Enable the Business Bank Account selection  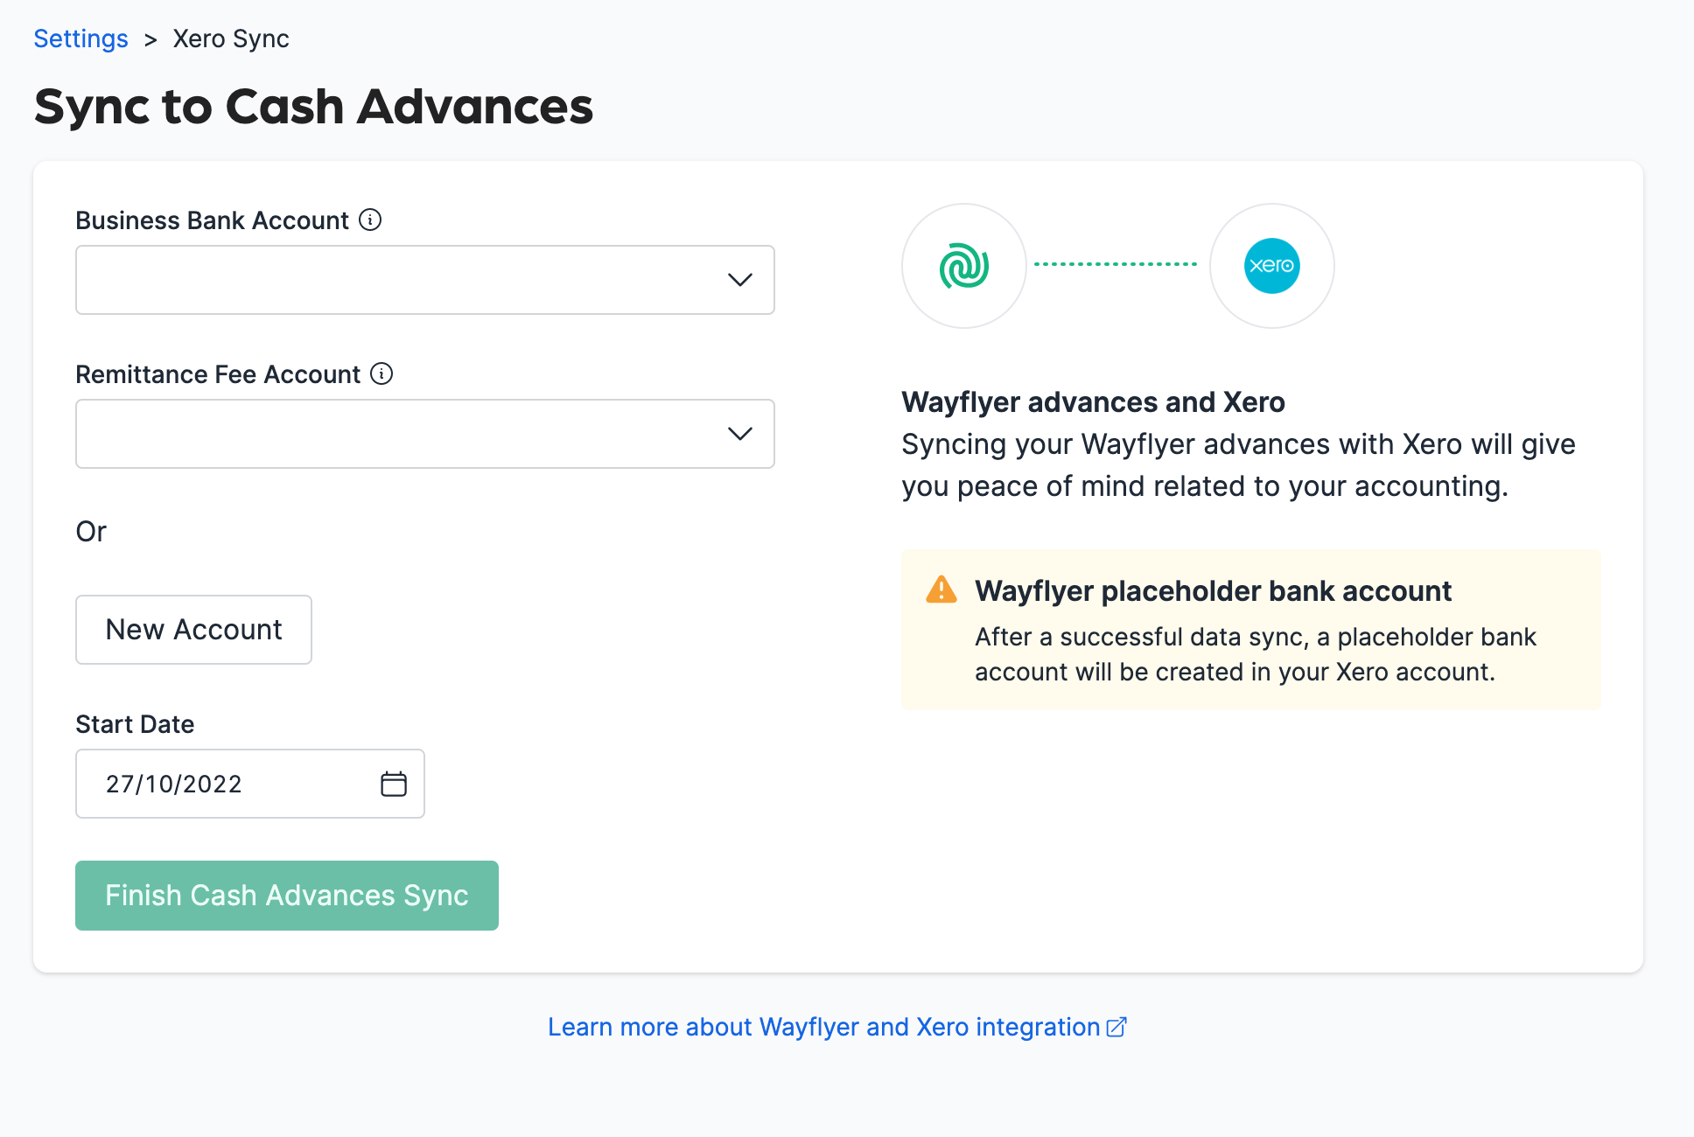(425, 278)
